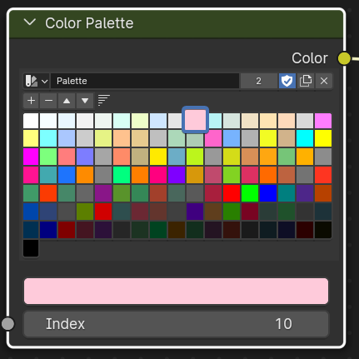Click the gray Index input socket

coord(7,324)
